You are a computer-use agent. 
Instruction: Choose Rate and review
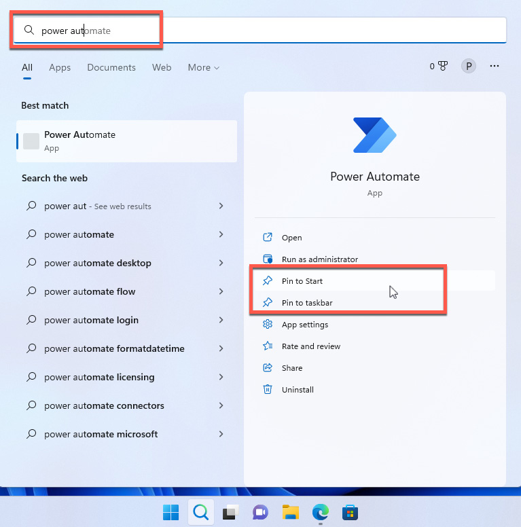[x=311, y=346]
